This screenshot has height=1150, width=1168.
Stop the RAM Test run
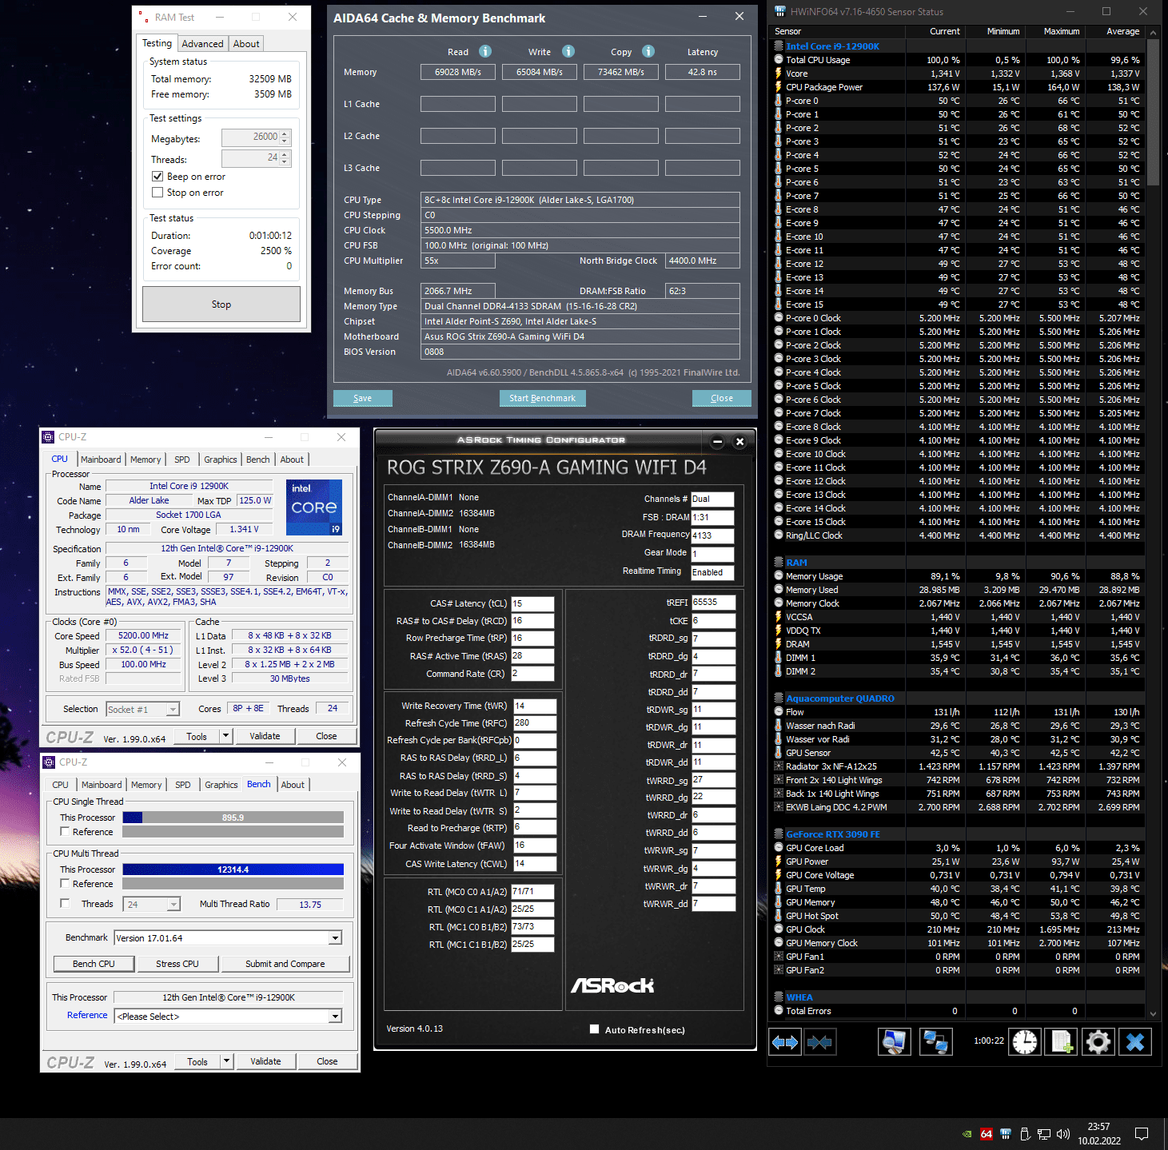[221, 304]
